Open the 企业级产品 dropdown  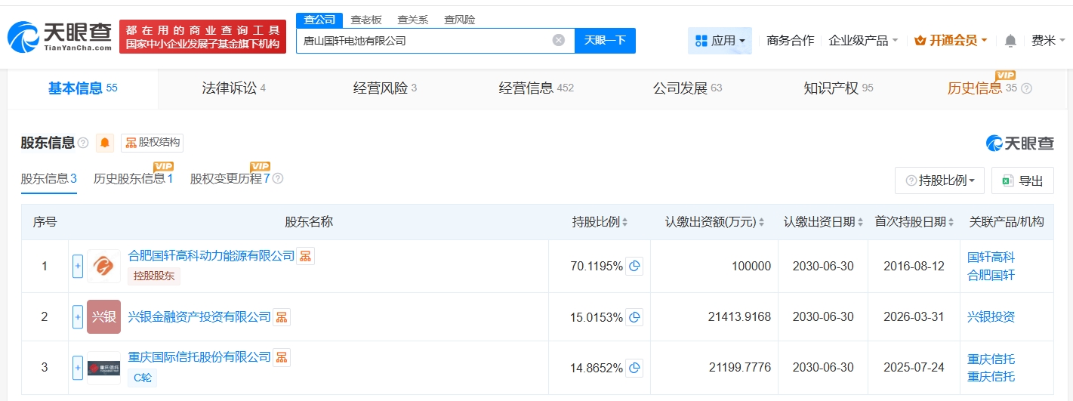click(x=863, y=41)
